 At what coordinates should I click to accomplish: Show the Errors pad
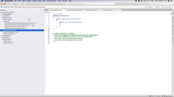[x=152, y=96]
